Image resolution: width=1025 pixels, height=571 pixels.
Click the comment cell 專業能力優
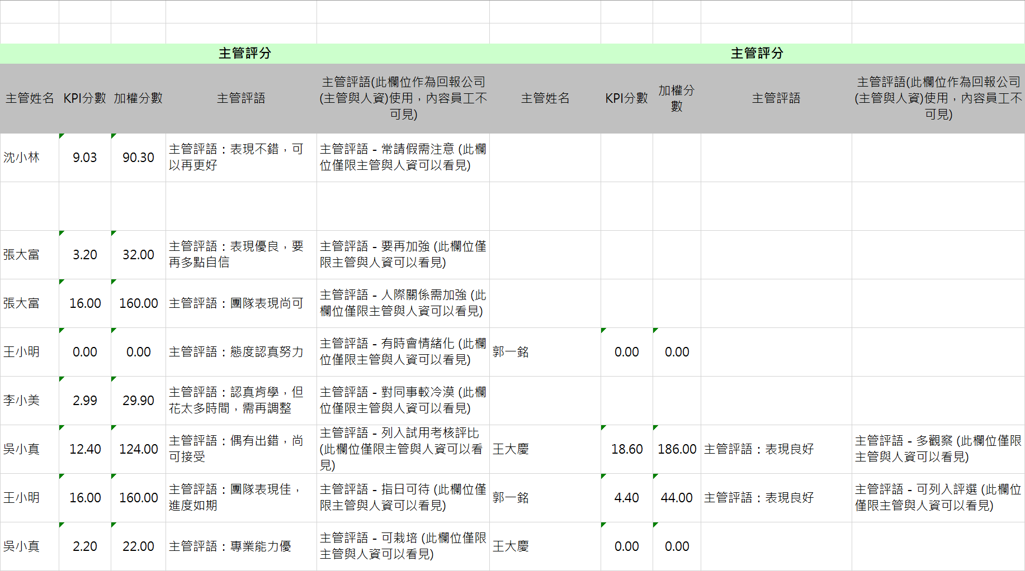click(x=240, y=546)
